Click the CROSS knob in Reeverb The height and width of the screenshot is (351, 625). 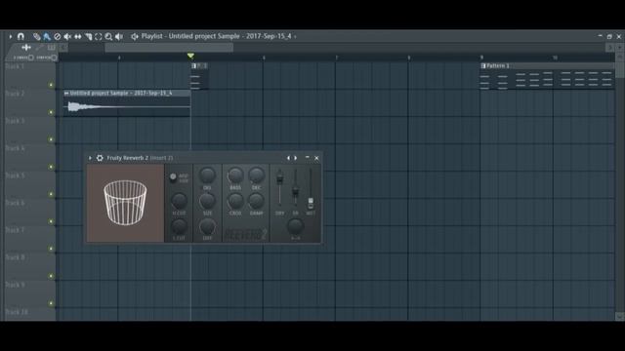(235, 201)
